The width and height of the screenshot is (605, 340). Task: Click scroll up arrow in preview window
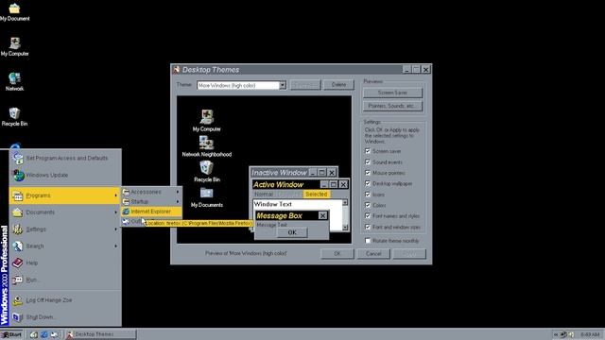tap(345, 202)
